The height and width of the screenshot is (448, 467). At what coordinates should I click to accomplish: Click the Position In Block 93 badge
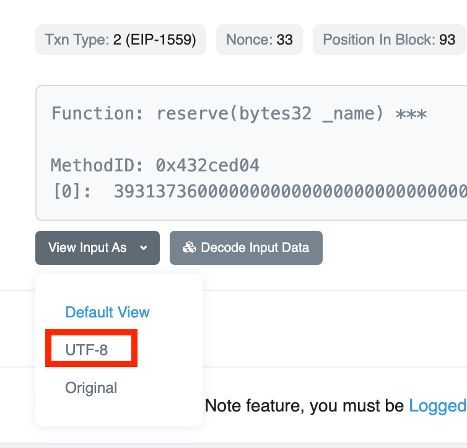[389, 40]
